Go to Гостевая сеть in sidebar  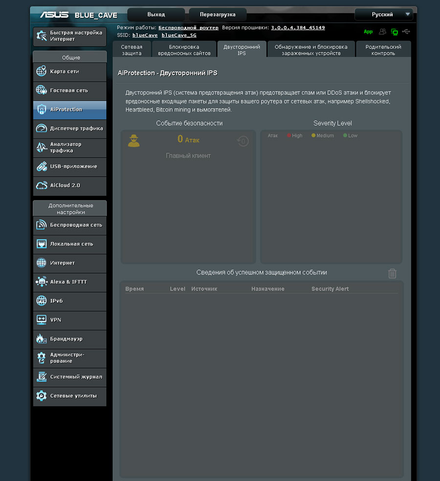click(x=69, y=91)
